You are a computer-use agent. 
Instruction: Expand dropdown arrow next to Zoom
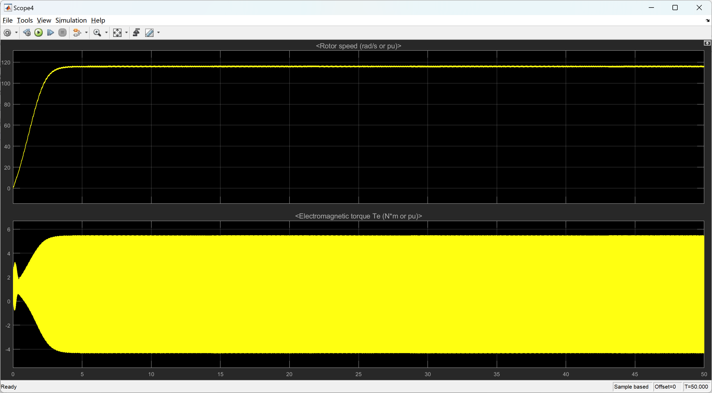[106, 33]
